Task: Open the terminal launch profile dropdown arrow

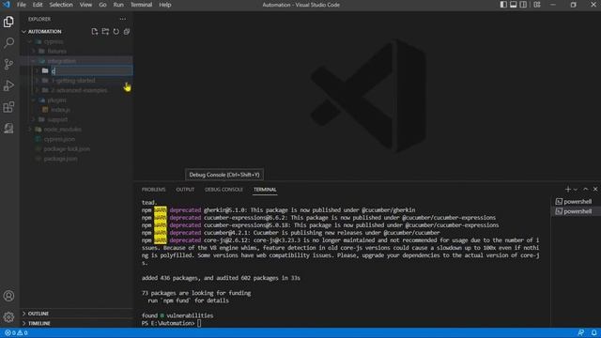Action: point(576,190)
